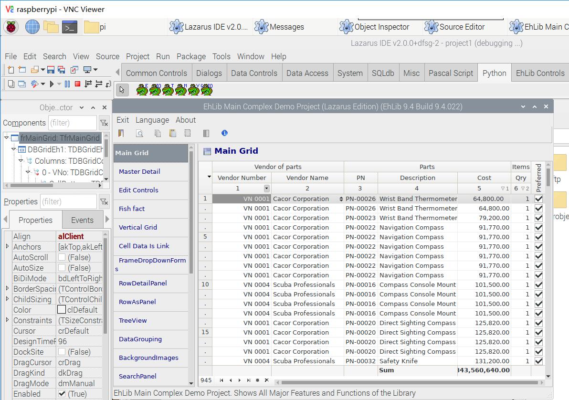Click the select all dashed-box icon
Image resolution: width=569 pixels, height=400 pixels.
pos(188,133)
